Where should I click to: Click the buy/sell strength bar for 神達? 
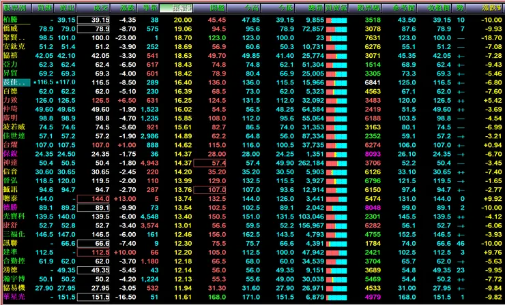click(336, 163)
